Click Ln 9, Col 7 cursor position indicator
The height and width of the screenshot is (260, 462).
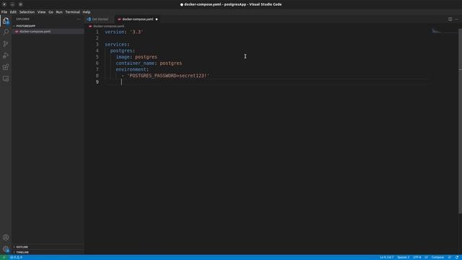(x=387, y=257)
